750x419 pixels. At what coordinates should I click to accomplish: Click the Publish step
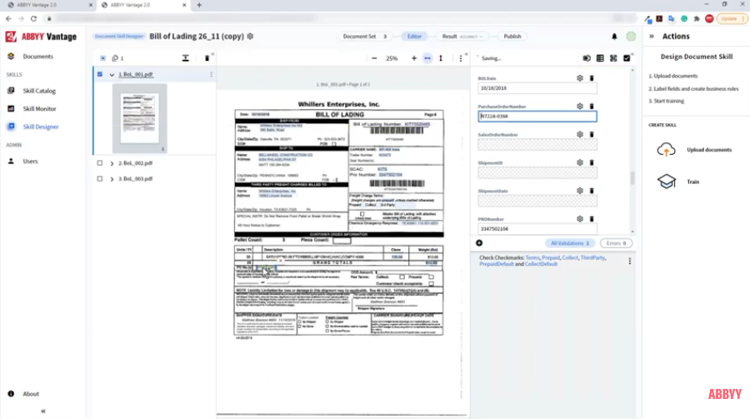pos(512,37)
